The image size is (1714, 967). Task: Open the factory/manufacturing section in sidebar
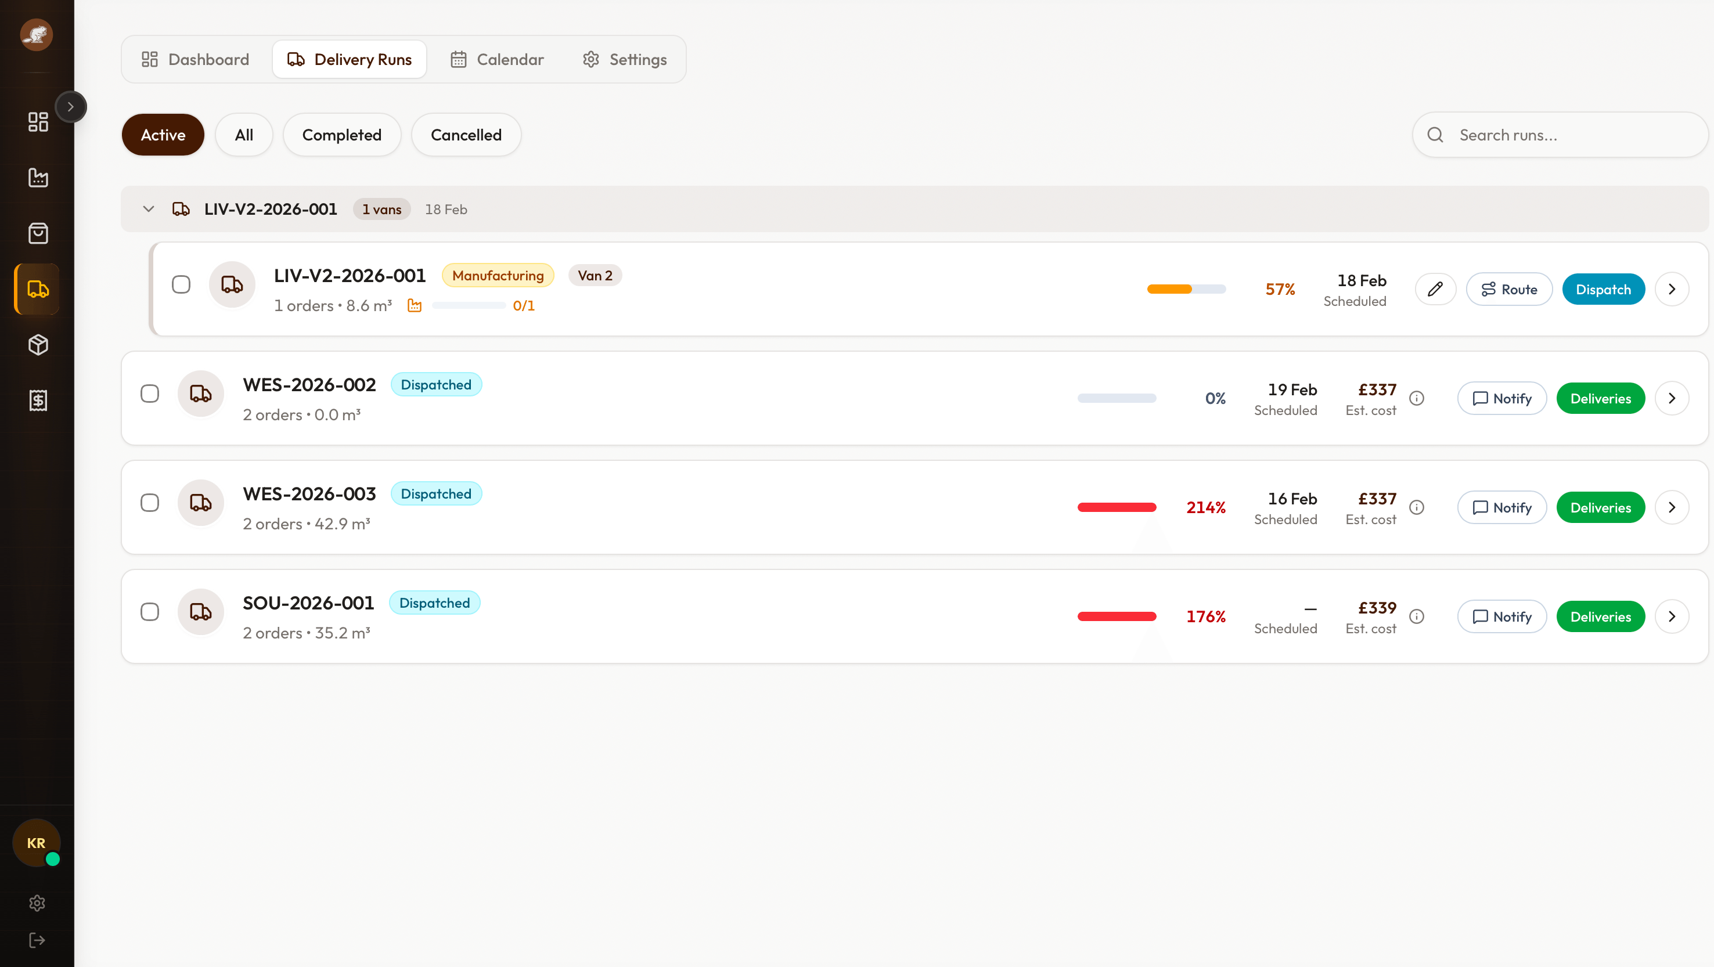tap(37, 178)
